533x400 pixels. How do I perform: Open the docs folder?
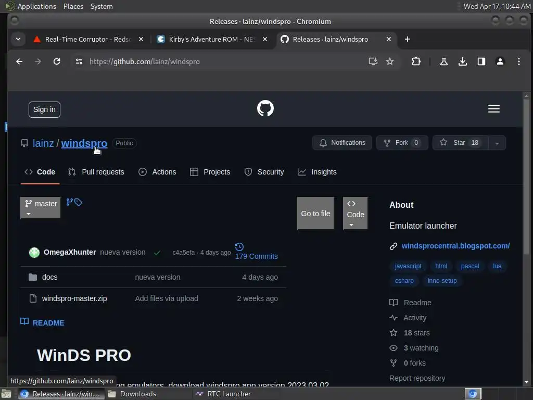49,277
